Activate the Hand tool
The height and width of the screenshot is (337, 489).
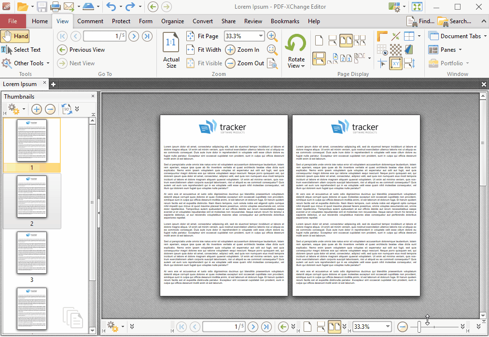tap(15, 36)
